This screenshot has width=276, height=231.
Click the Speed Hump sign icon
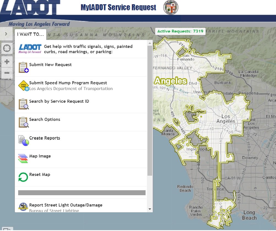tap(24, 86)
